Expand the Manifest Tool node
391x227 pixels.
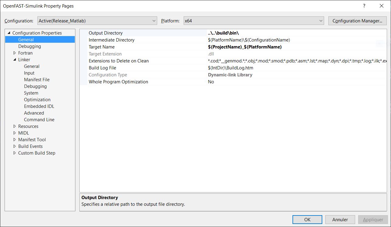point(14,139)
